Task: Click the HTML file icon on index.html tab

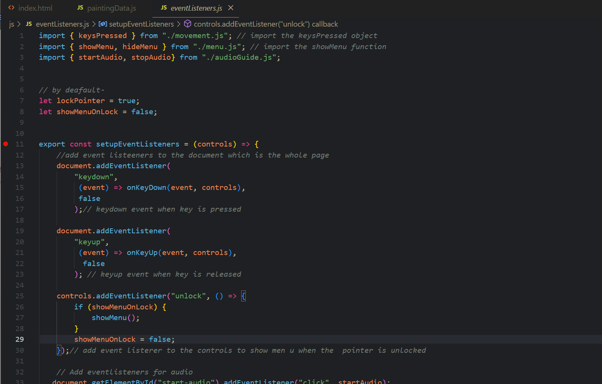Action: (x=11, y=8)
